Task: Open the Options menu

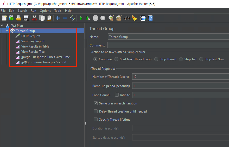Action: coord(45,11)
